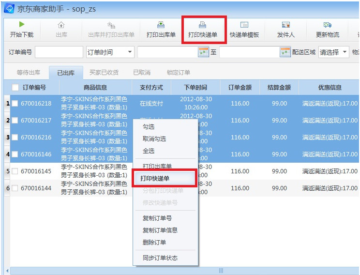Toggle the select-all checkbox in header
Viewport: 360px width, 275px height.
pos(15,88)
